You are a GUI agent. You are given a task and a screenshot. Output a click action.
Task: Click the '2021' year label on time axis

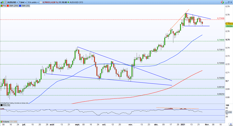pyautogui.click(x=183, y=125)
